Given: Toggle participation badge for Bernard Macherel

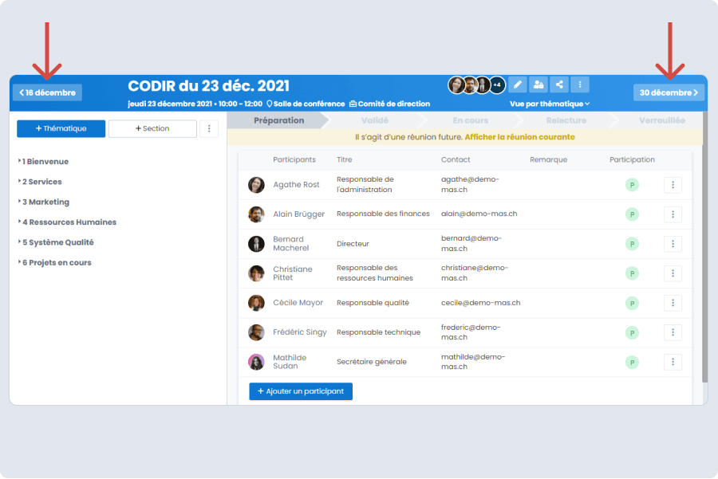Looking at the screenshot, I should [632, 244].
